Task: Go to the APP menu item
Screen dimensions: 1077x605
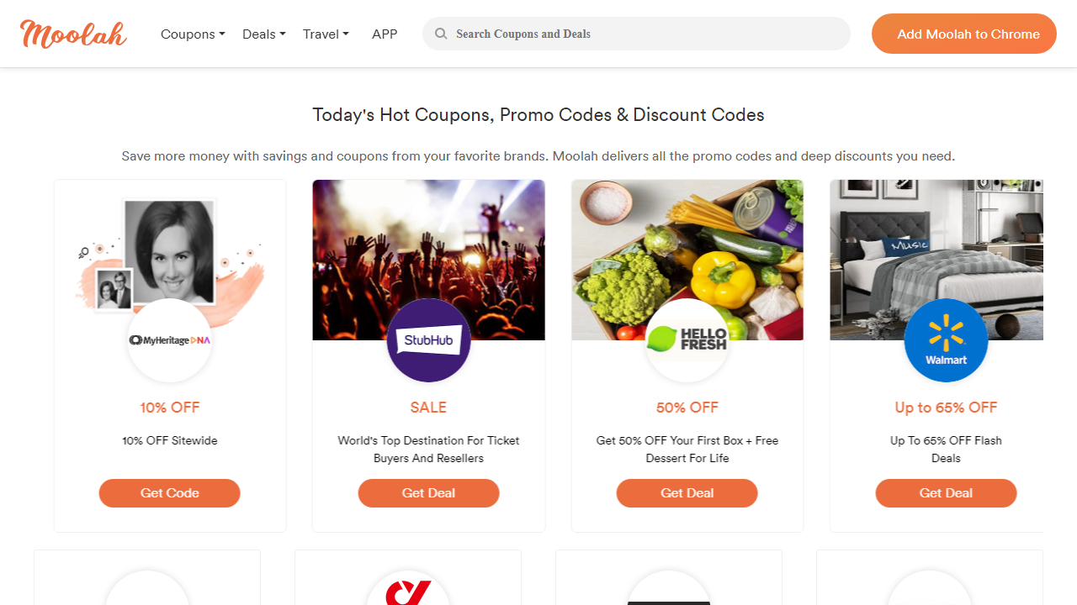Action: (x=385, y=34)
